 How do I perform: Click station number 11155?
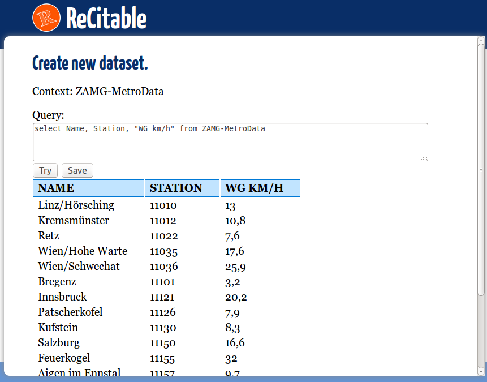162,359
